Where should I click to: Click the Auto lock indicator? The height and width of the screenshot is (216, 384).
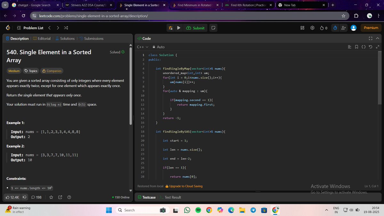click(158, 47)
